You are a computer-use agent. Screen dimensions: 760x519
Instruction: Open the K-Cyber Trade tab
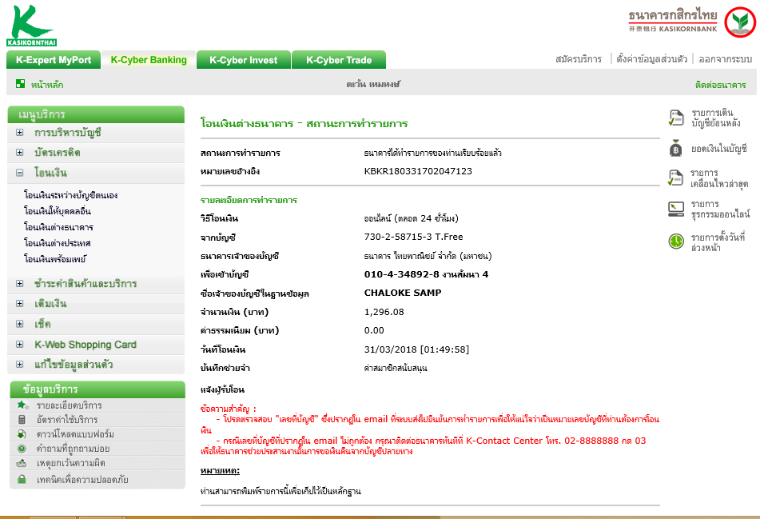(339, 60)
